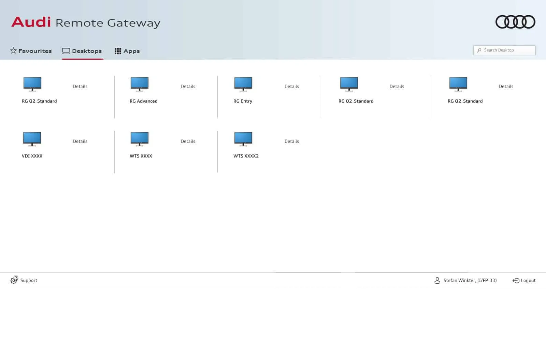
Task: Click RG Q2_Standard monitor icon directly right of RG Entry
Action: (x=349, y=84)
